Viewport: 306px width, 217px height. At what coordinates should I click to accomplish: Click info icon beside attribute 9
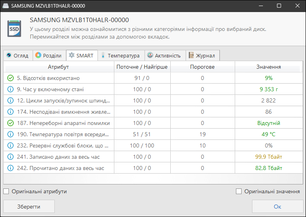(10, 89)
